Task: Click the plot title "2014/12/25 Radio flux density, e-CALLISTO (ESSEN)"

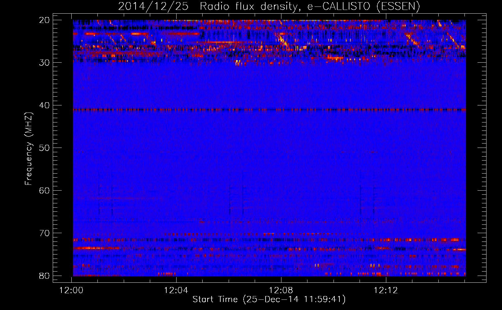Action: pos(269,6)
